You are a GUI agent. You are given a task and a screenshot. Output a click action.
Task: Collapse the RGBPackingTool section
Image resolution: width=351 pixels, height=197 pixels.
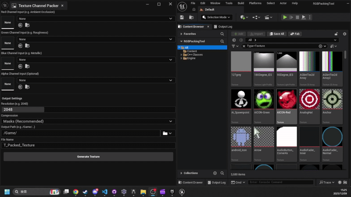tap(181, 41)
